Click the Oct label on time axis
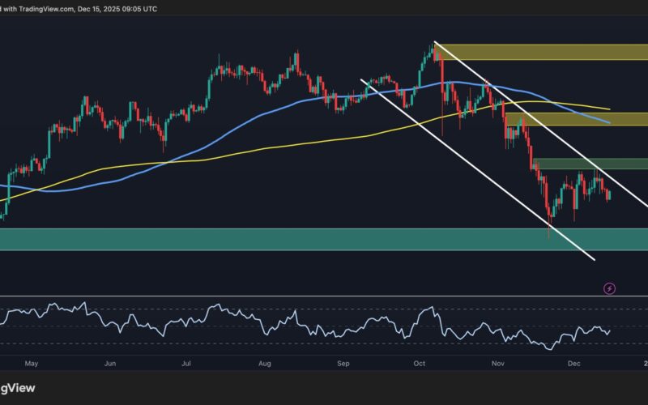Image resolution: width=648 pixels, height=405 pixels. (420, 364)
